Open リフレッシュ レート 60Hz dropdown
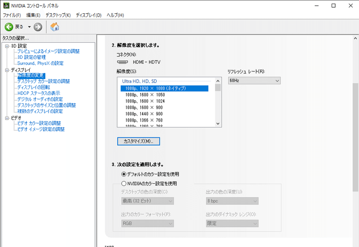This screenshot has height=247, width=359. pos(254,81)
